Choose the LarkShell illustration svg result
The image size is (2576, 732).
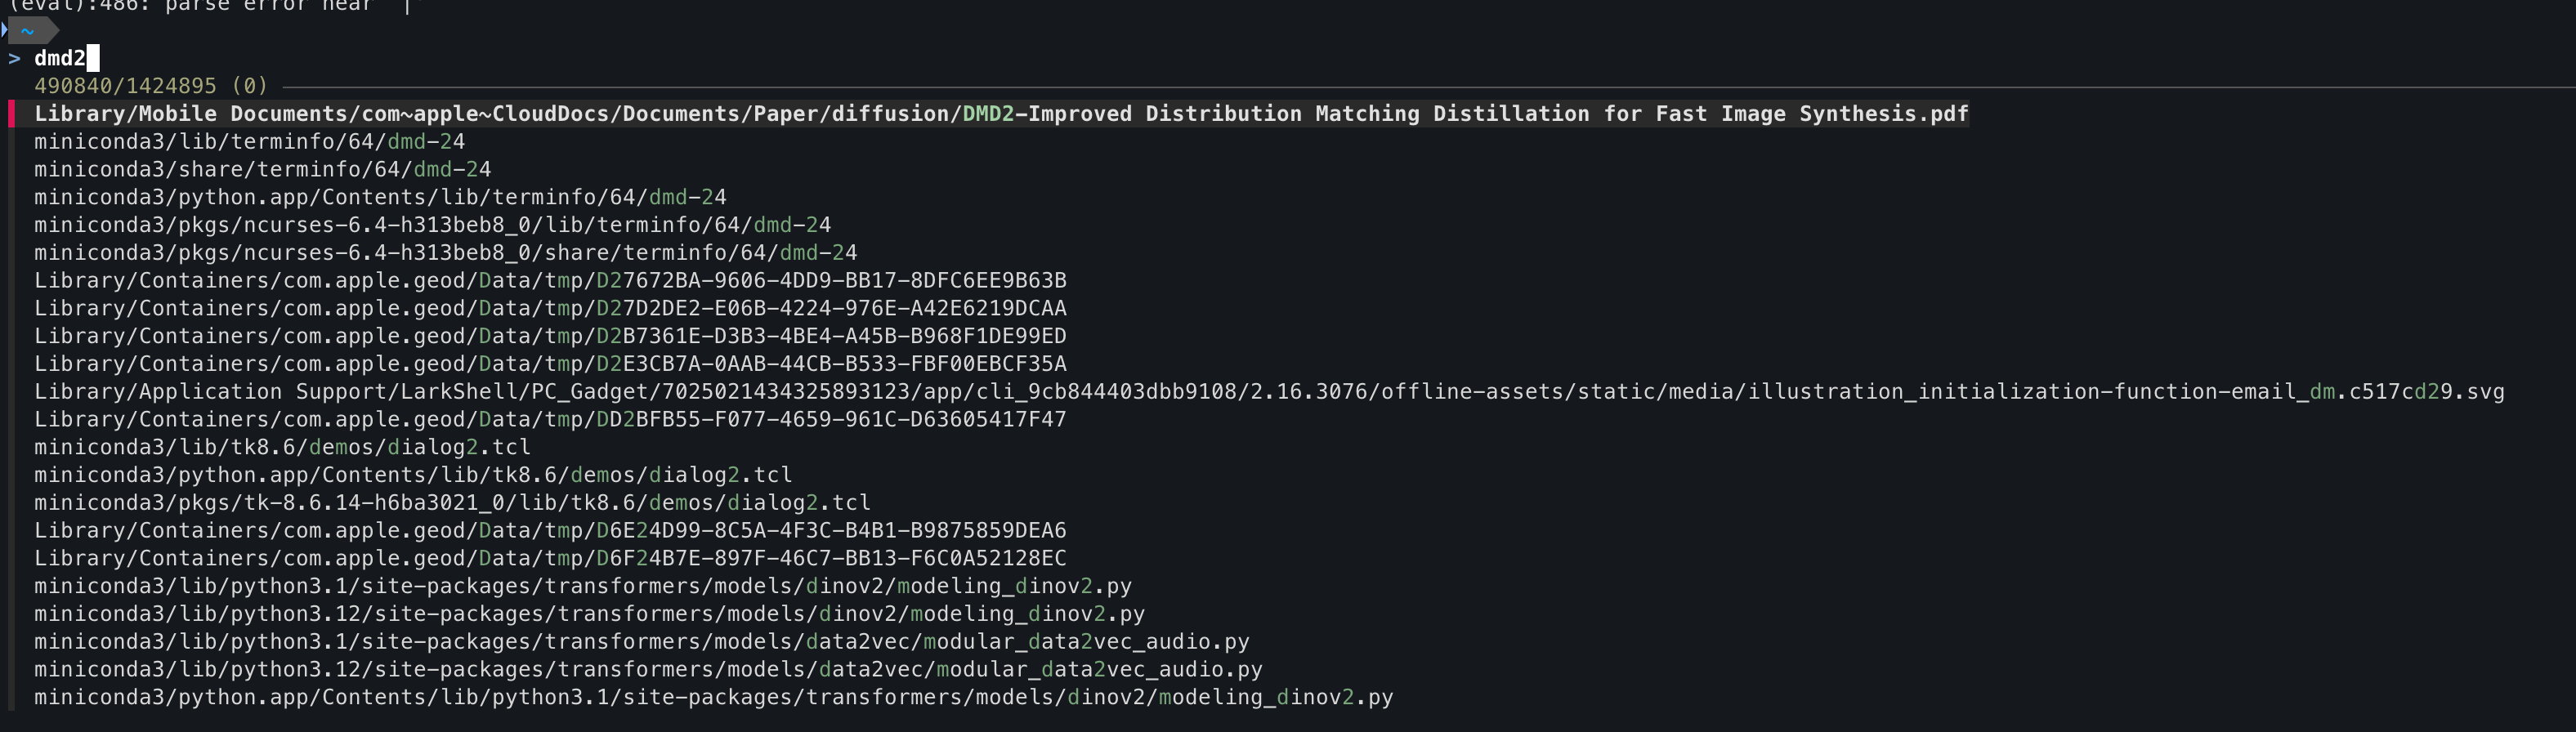pyautogui.click(x=1268, y=392)
